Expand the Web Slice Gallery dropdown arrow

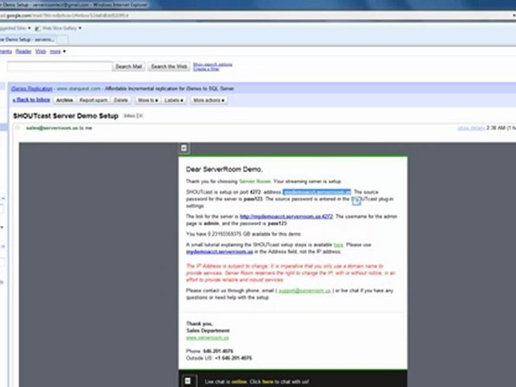point(80,28)
